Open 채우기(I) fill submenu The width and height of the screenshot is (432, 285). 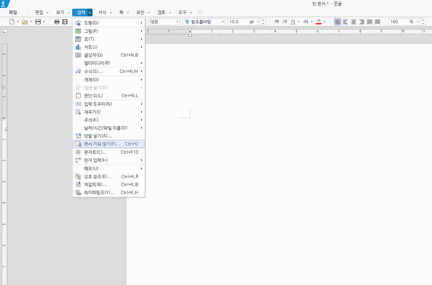(x=108, y=112)
